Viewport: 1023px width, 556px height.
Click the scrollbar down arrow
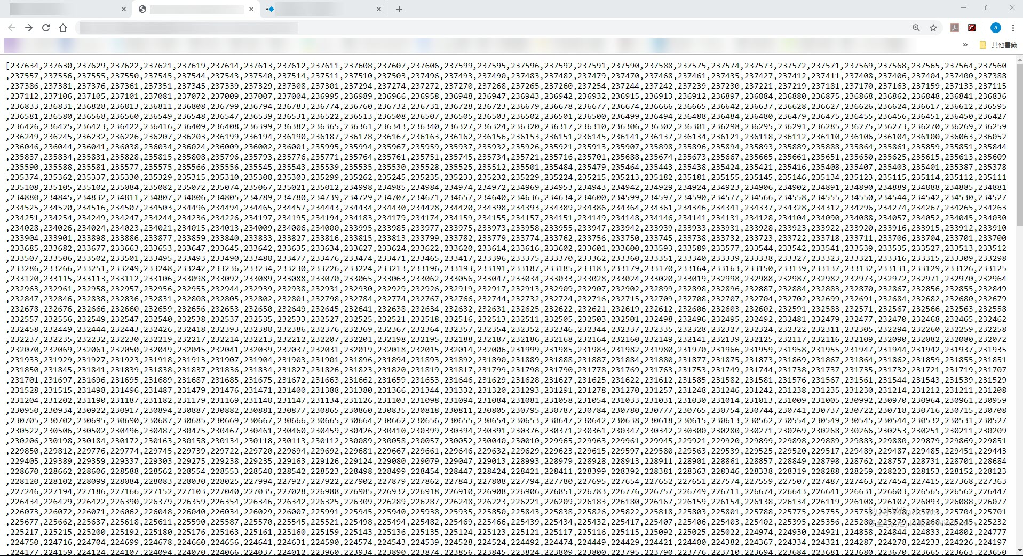tap(1020, 551)
